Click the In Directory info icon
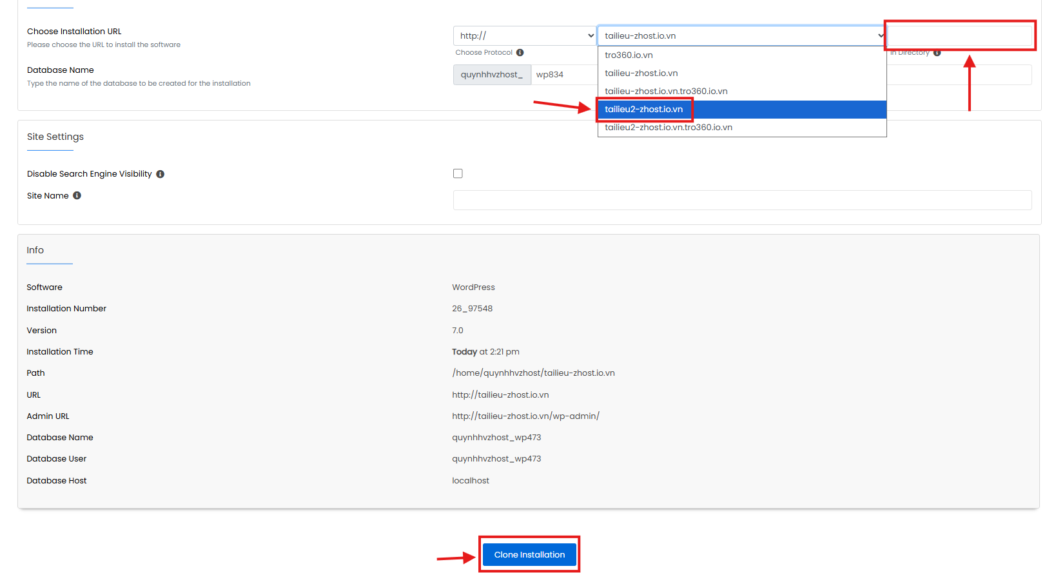 point(937,53)
